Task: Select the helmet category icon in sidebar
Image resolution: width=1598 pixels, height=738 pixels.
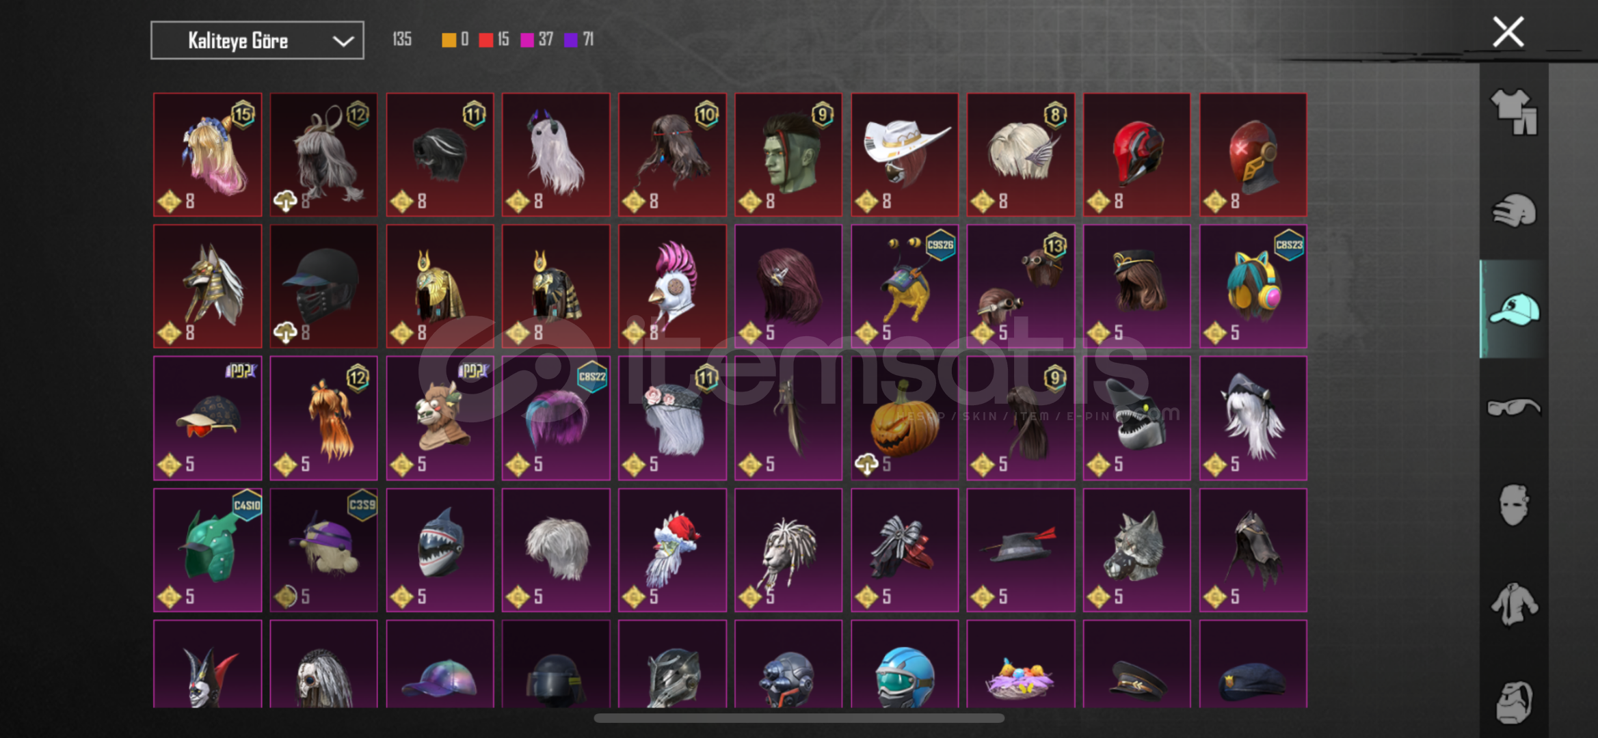Action: coord(1514,210)
